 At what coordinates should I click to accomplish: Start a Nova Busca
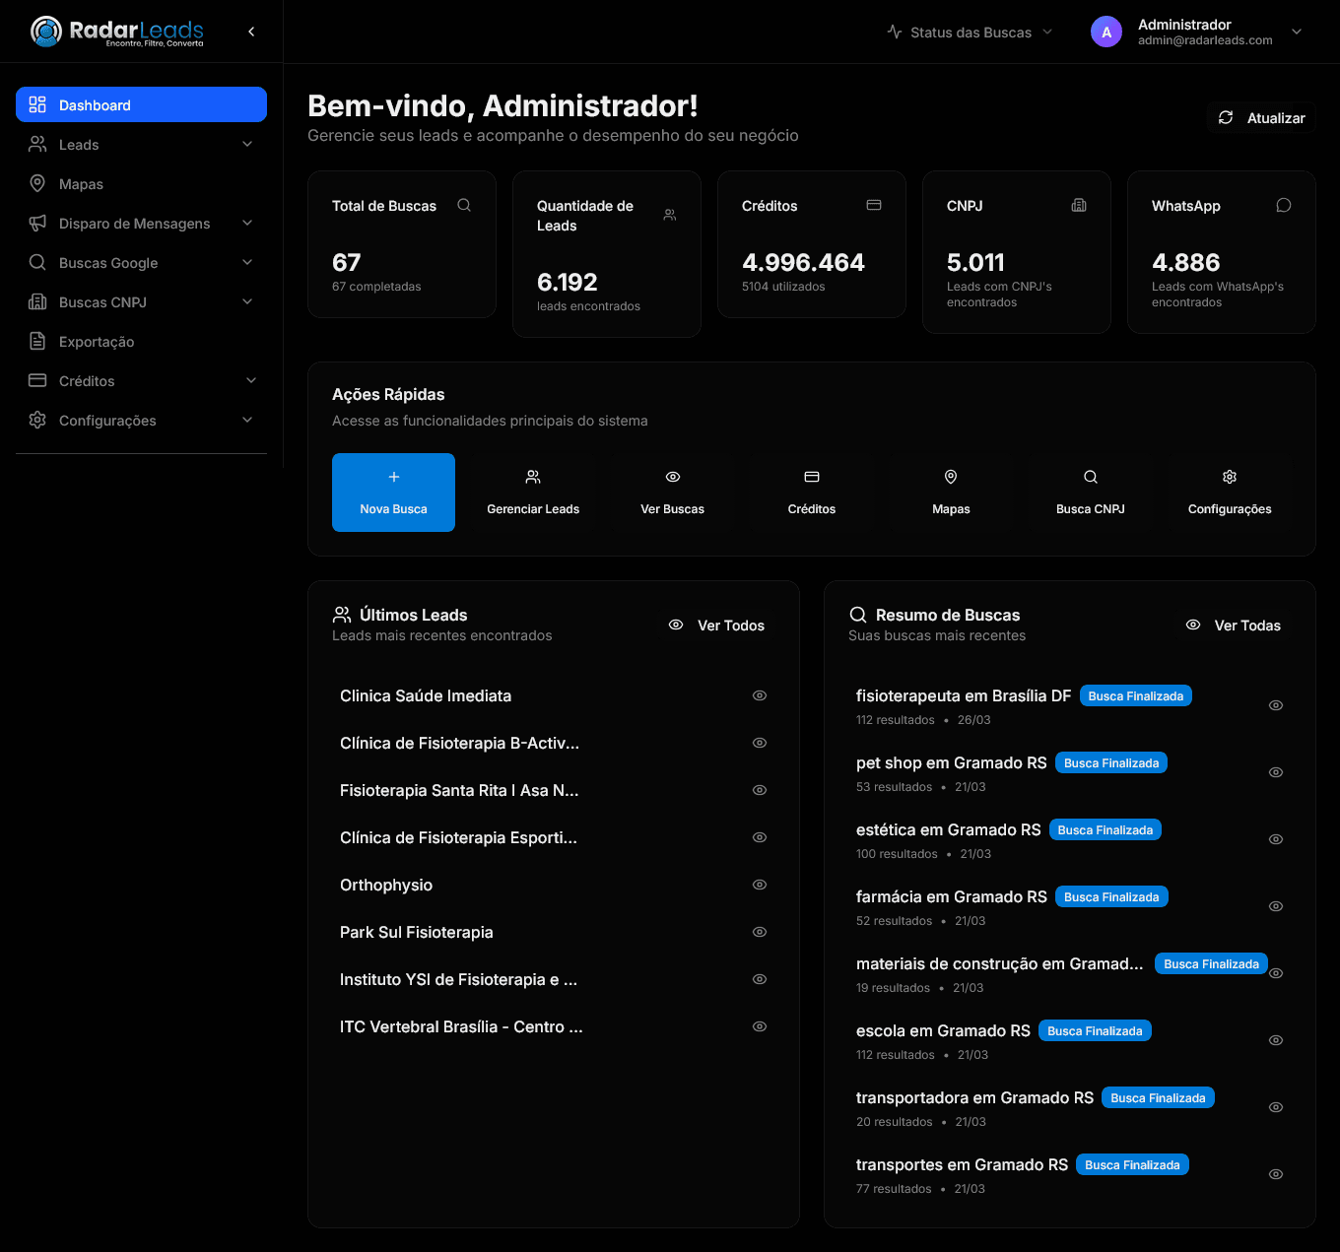pyautogui.click(x=393, y=493)
